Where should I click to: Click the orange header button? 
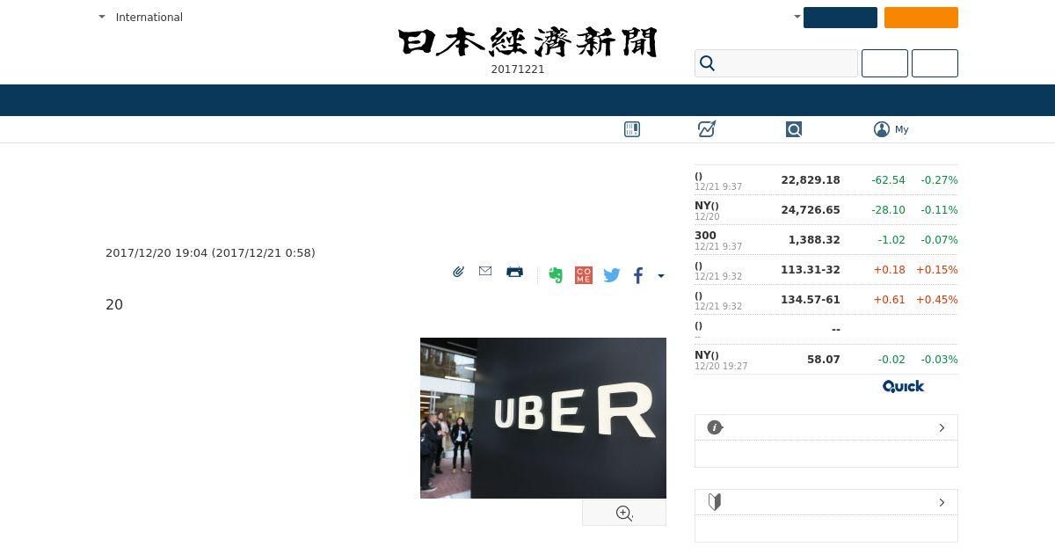click(x=921, y=18)
